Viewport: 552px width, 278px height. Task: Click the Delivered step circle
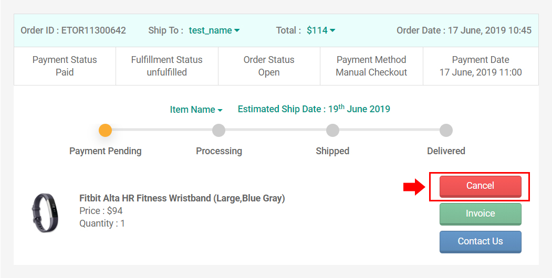tap(446, 130)
